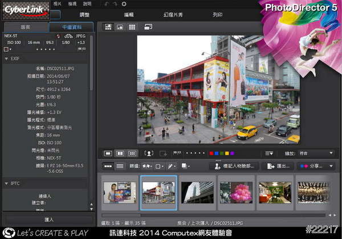Select thumbnail strip view icon
Screen dimensions: 342x239
tap(108, 166)
